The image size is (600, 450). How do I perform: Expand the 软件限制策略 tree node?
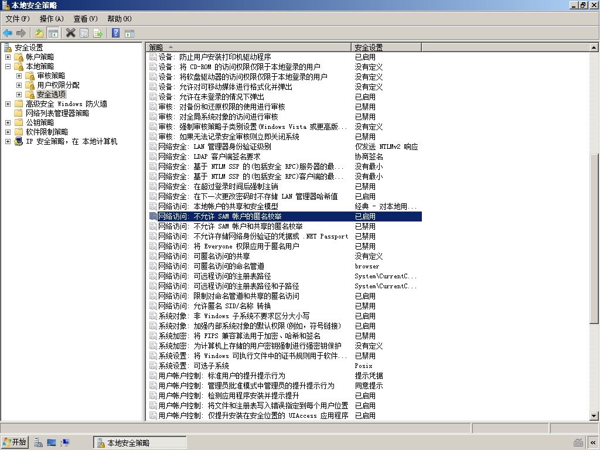tap(8, 132)
